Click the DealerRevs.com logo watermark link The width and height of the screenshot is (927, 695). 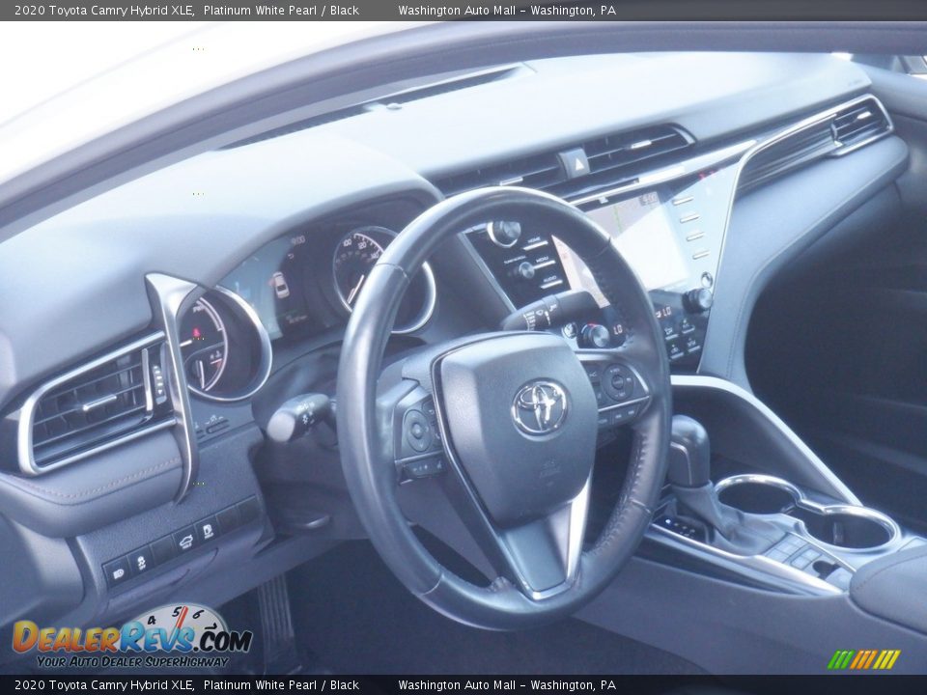[132, 637]
